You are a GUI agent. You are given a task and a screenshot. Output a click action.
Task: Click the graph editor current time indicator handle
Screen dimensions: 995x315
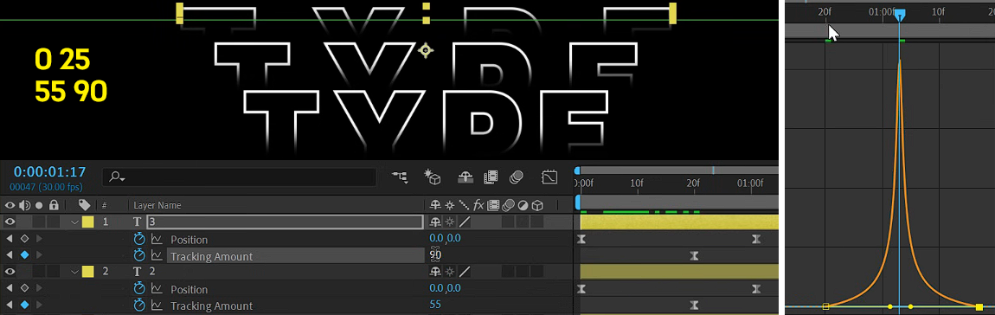(900, 16)
